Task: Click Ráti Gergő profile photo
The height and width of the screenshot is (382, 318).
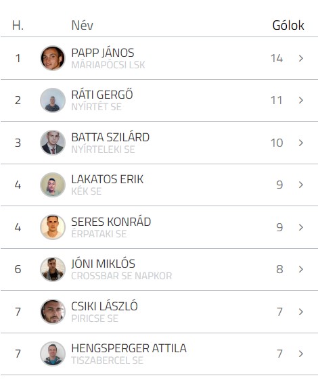Action: pos(53,100)
